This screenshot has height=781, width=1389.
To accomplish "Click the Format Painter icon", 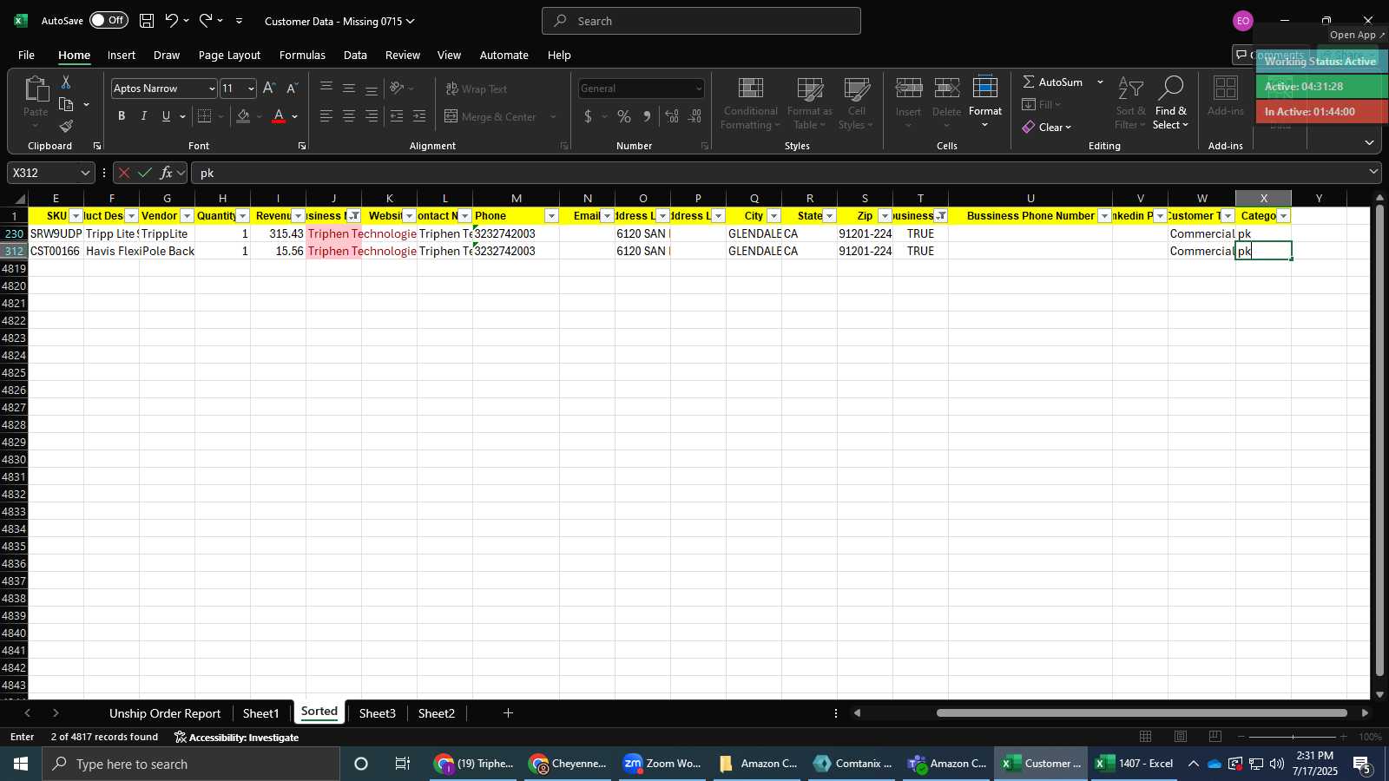I will pos(66,127).
